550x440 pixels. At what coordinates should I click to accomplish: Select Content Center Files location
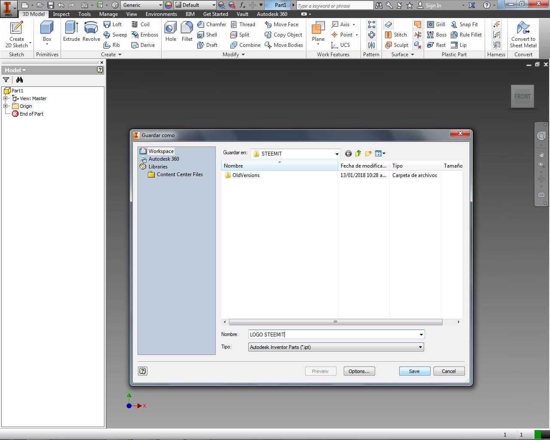pos(175,174)
